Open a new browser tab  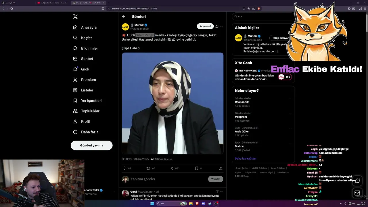click(x=109, y=3)
